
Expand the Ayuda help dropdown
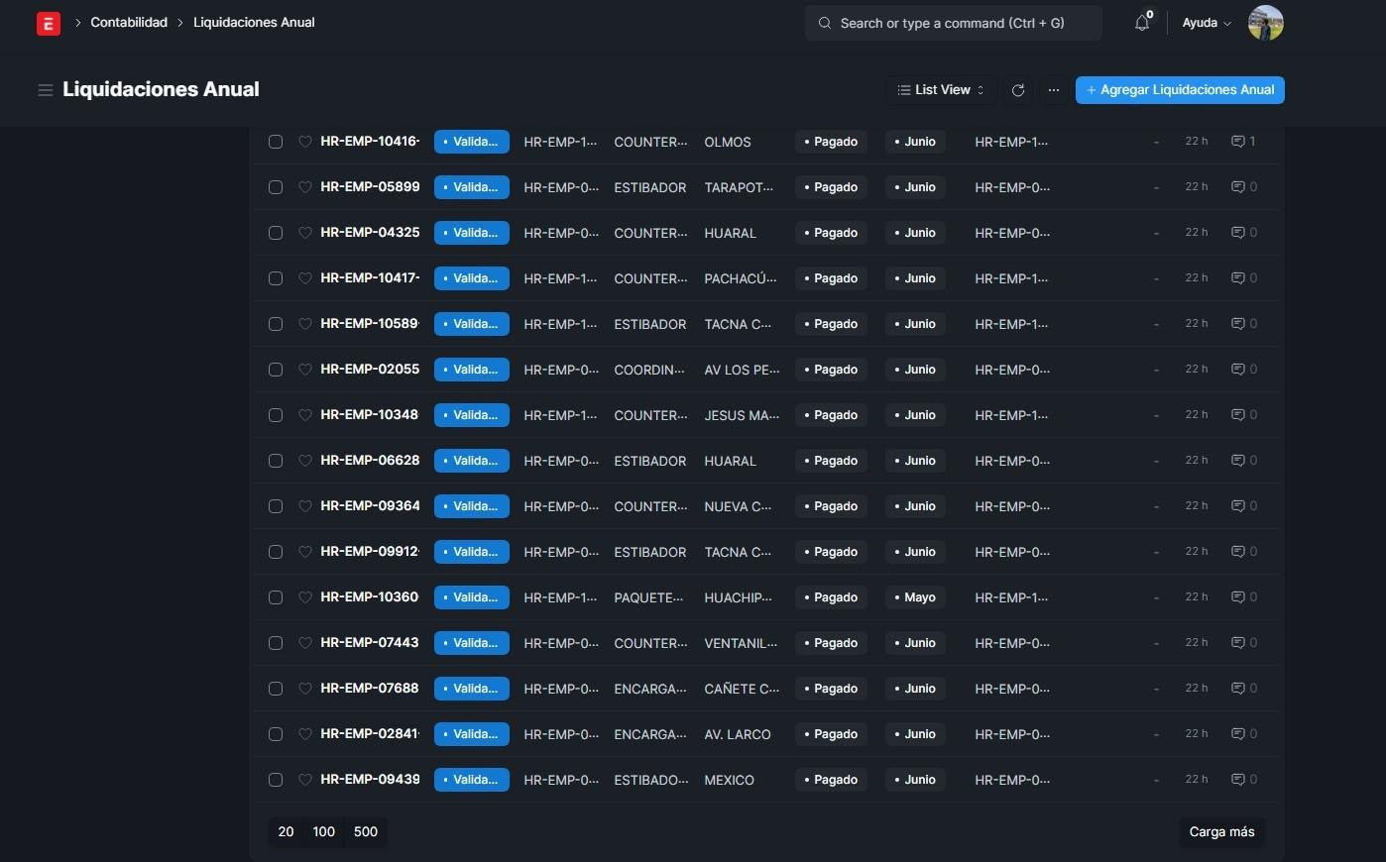(1206, 23)
